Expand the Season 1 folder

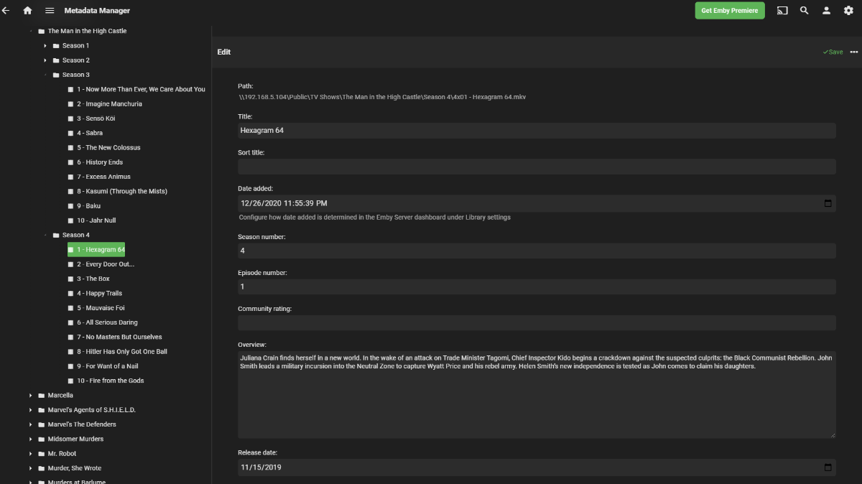point(45,46)
